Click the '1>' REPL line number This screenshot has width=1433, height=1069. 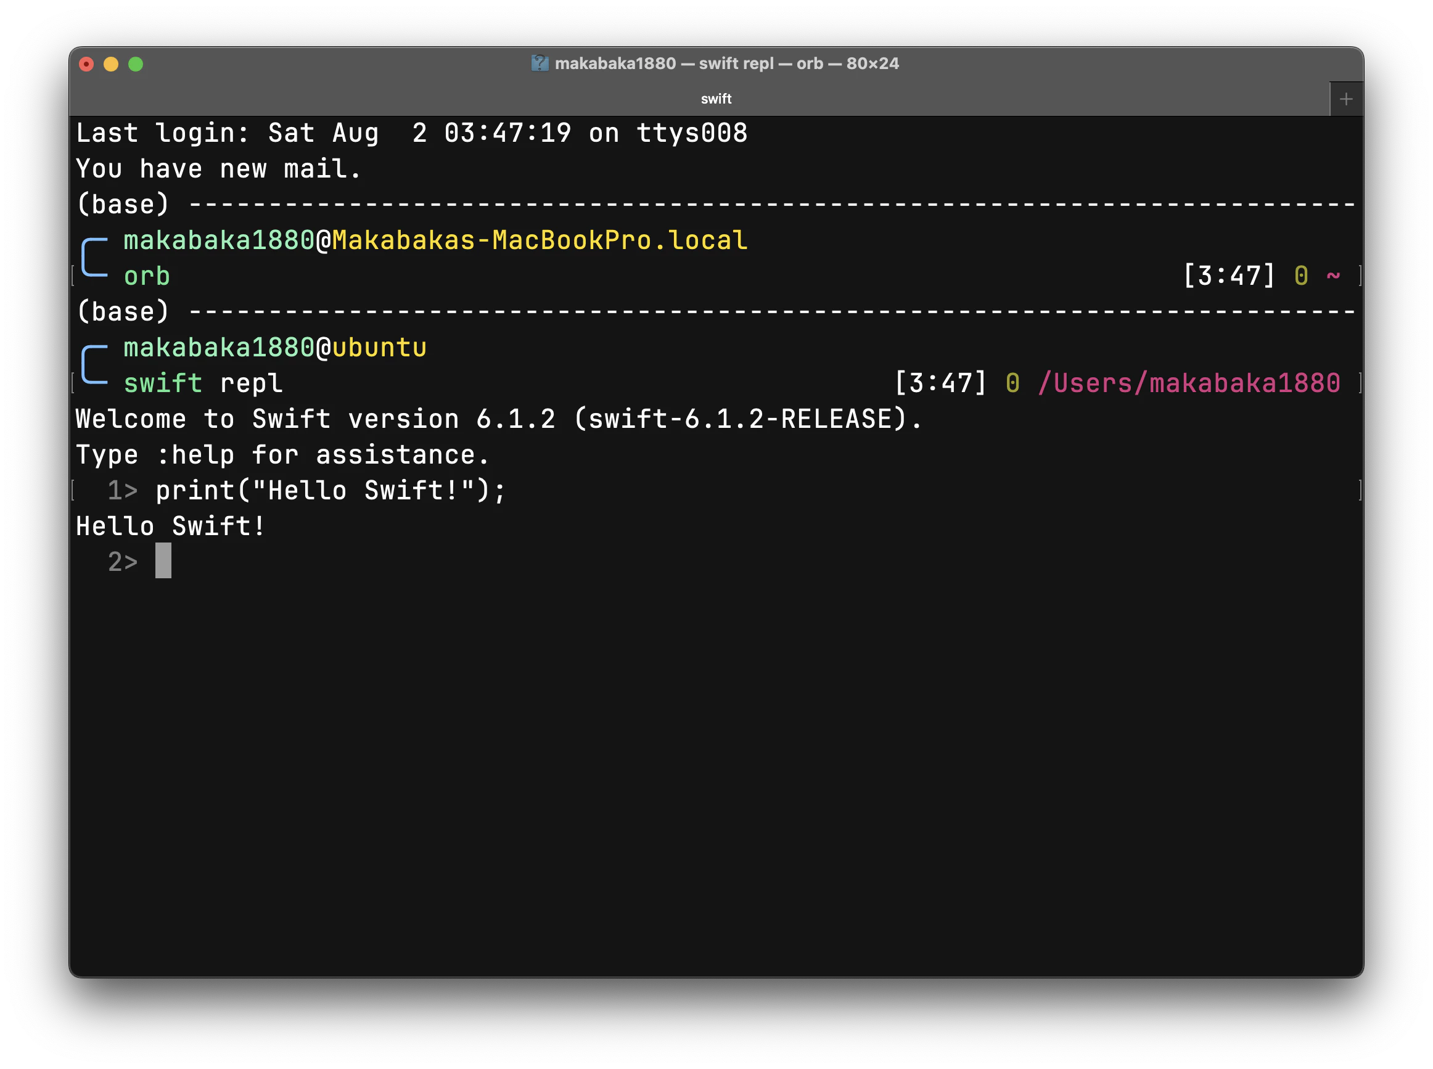tap(123, 491)
